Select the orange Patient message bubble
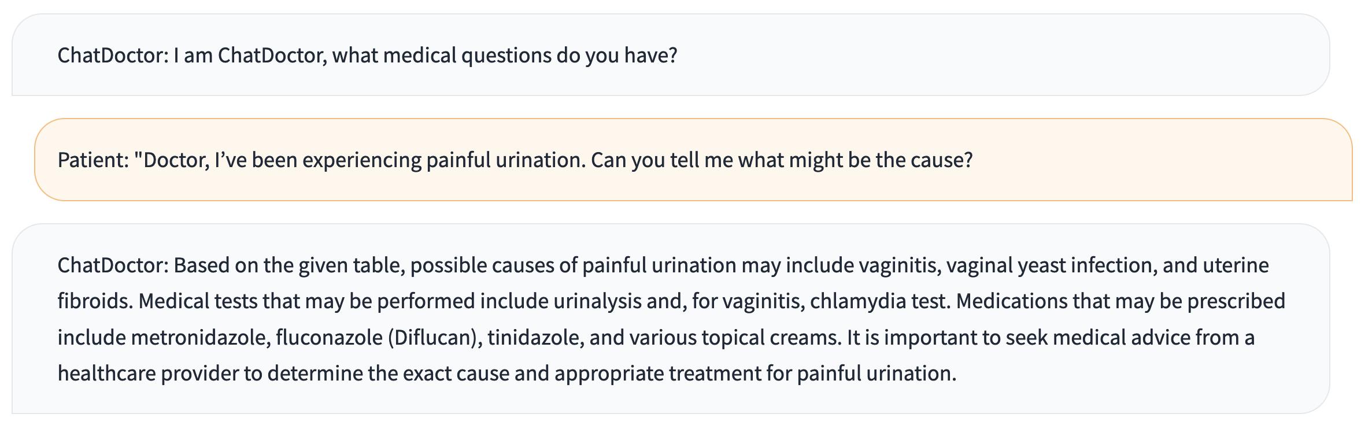The height and width of the screenshot is (421, 1361). click(x=693, y=160)
